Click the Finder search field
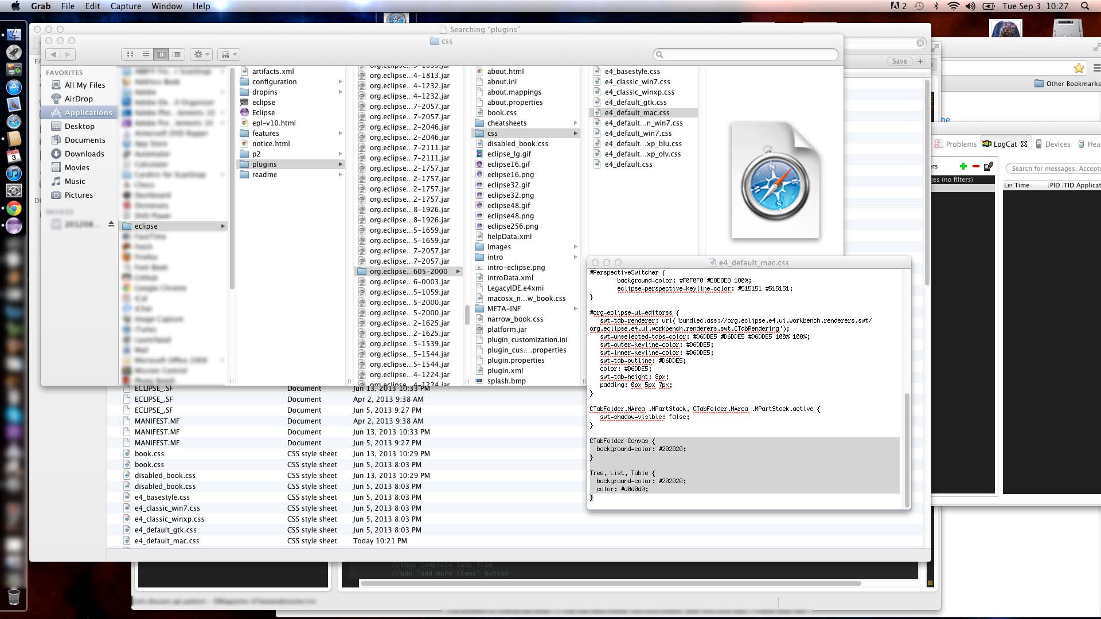This screenshot has width=1101, height=619. pos(745,54)
